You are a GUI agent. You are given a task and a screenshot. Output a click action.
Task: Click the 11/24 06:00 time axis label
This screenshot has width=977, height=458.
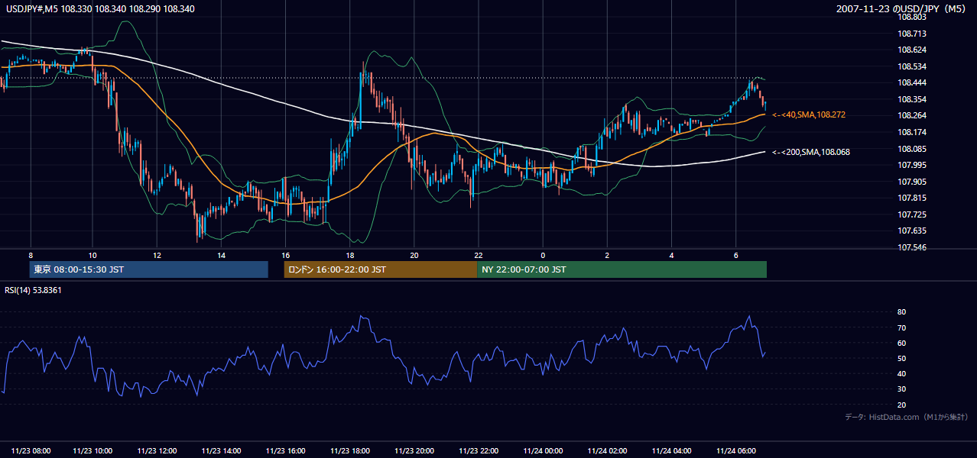pyautogui.click(x=735, y=450)
